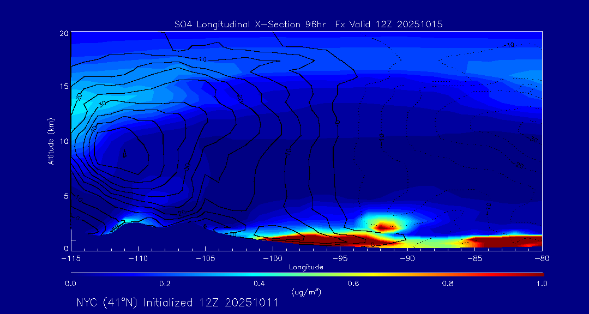The width and height of the screenshot is (589, 314).
Task: Click the longitude tick label -85
Action: coord(475,258)
